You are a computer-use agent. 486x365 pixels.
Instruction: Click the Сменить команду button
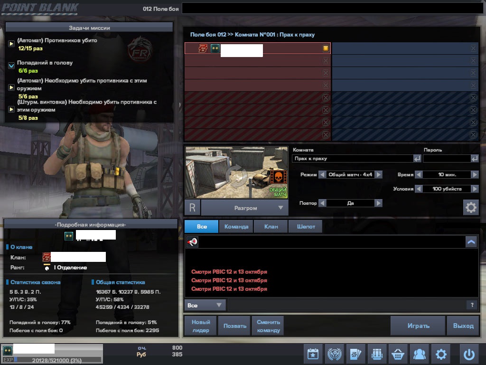click(x=268, y=326)
